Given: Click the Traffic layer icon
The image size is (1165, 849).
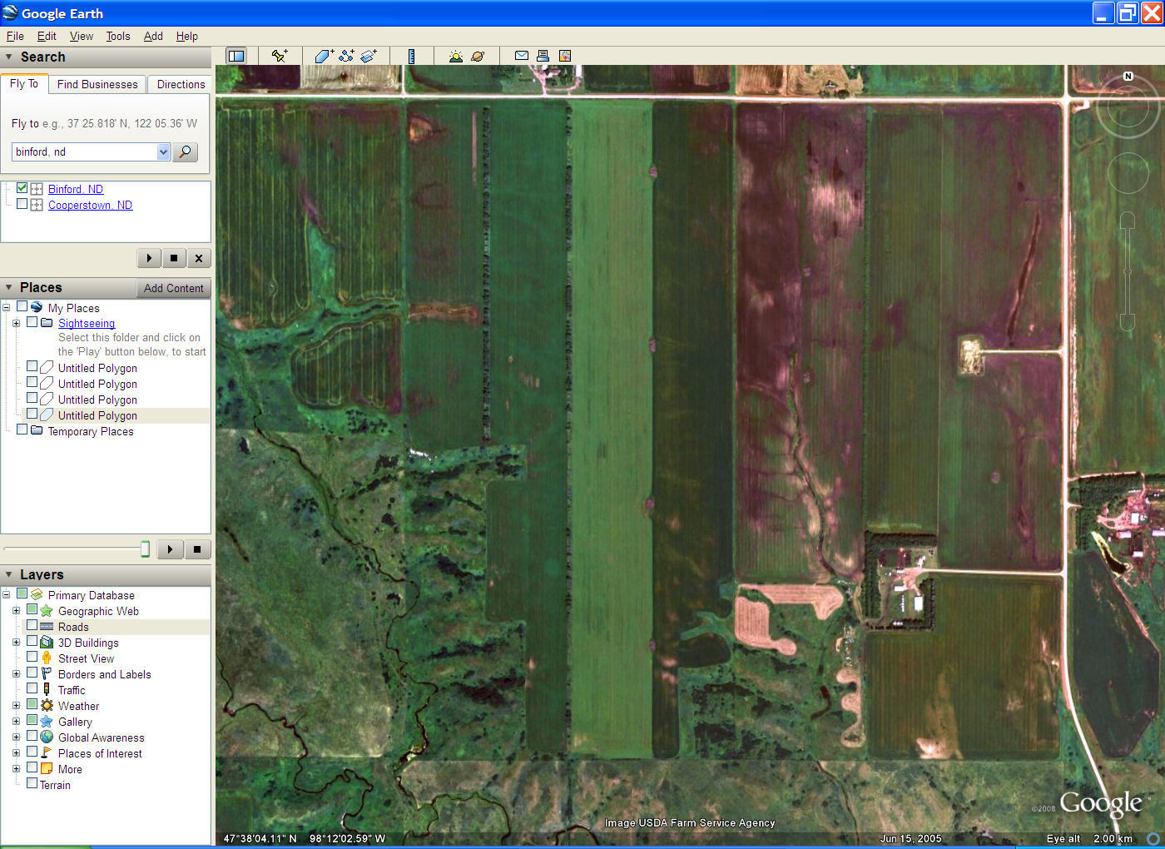Looking at the screenshot, I should (x=47, y=690).
